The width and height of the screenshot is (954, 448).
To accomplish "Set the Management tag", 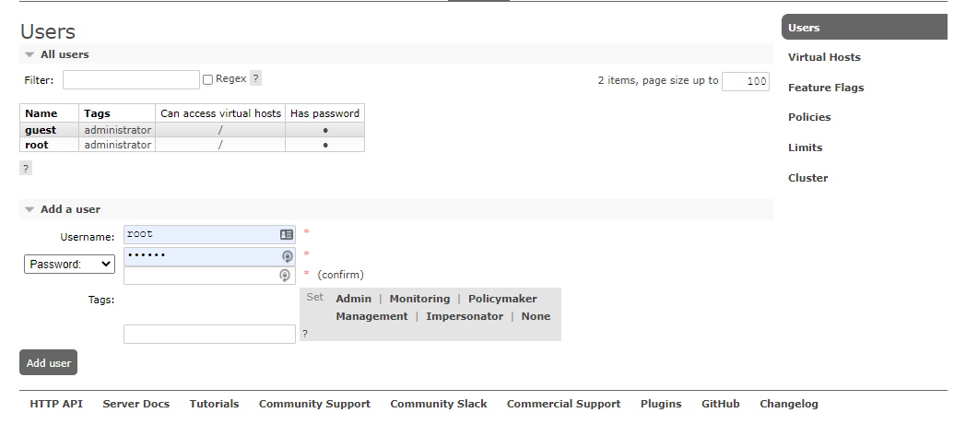I will tap(371, 316).
